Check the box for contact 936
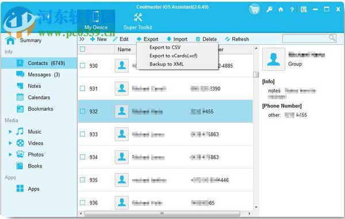This screenshot has width=345, height=219. pos(82,202)
